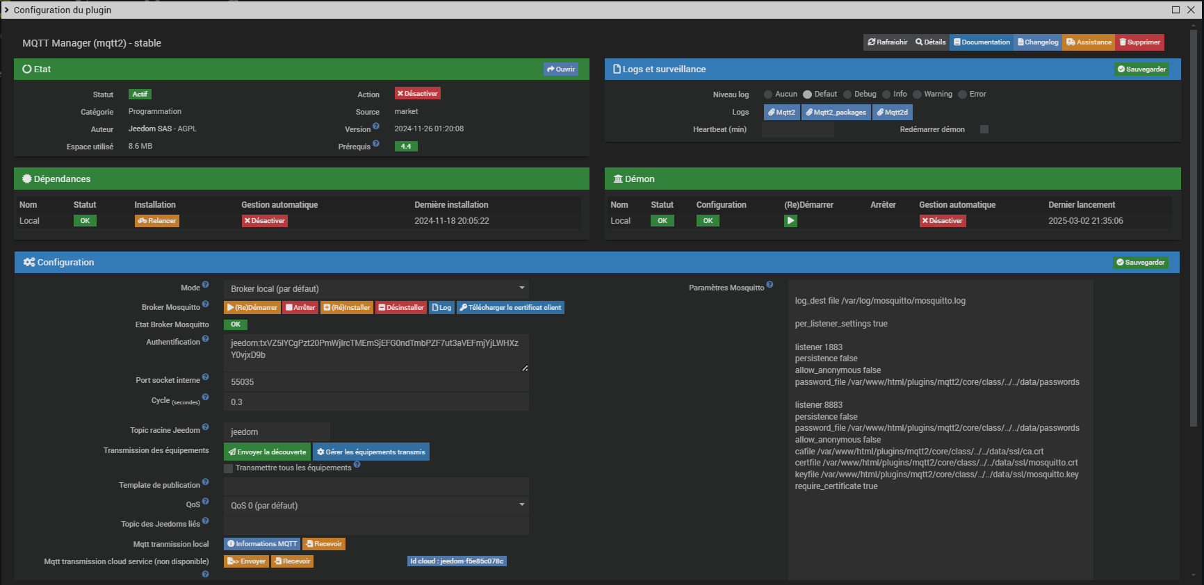Save Logs et surveillance settings
Image resolution: width=1204 pixels, height=585 pixels.
1141,69
